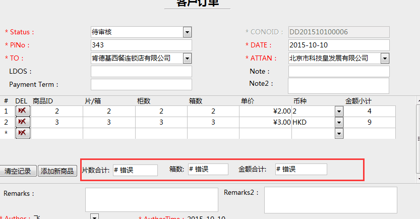This screenshot has height=219, width=420.
Task: Click the Remarks2 text area
Action: 330,199
